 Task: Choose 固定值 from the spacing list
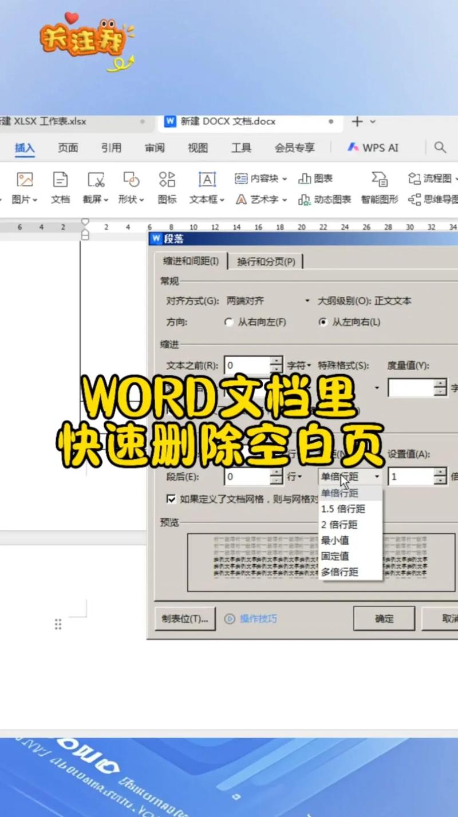coord(350,556)
